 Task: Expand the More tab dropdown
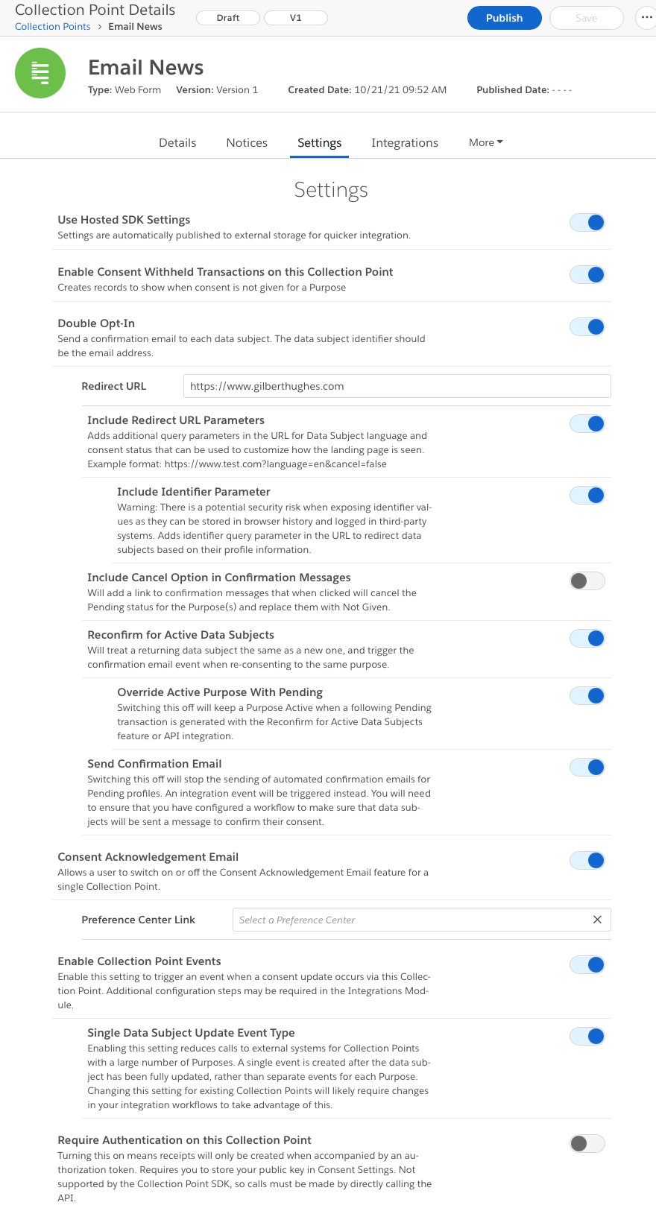pos(486,142)
